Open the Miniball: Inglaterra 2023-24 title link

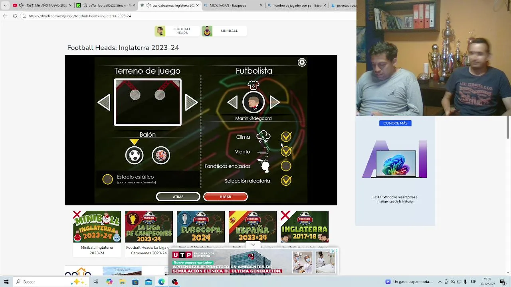click(x=97, y=250)
